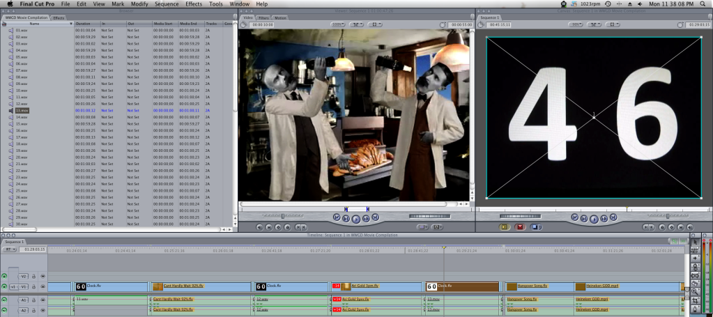The image size is (713, 317).
Task: Open the Viewer zoom level dropdown
Action: click(x=338, y=24)
